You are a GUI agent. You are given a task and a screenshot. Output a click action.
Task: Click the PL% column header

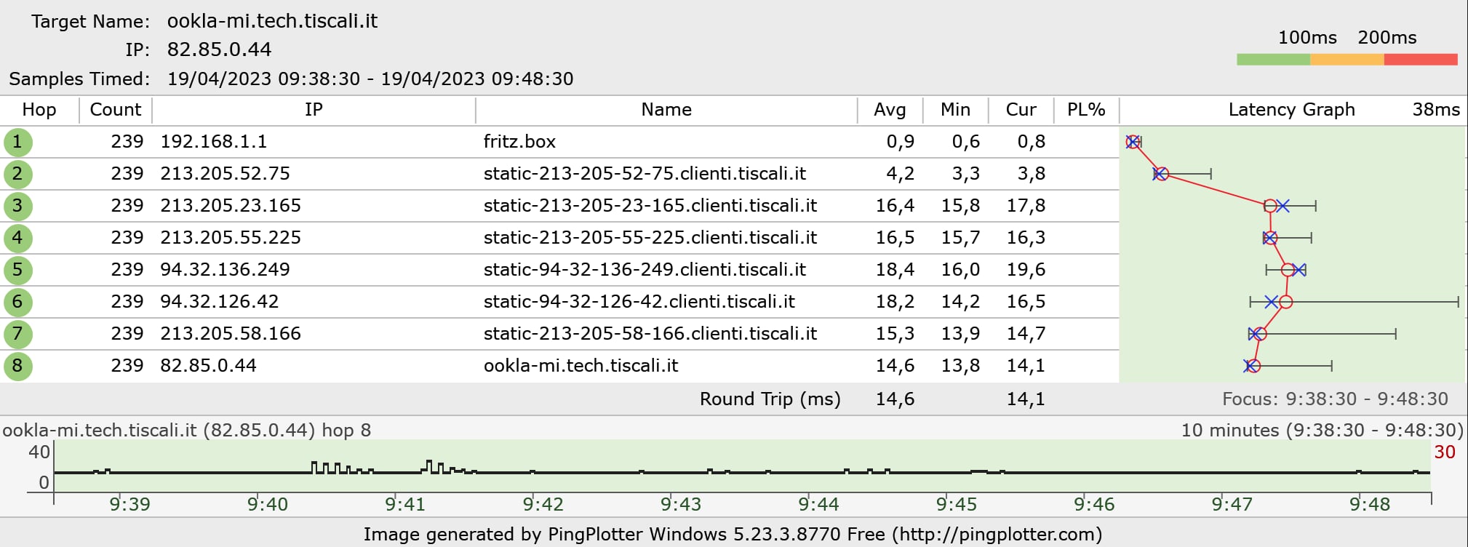tap(1086, 110)
